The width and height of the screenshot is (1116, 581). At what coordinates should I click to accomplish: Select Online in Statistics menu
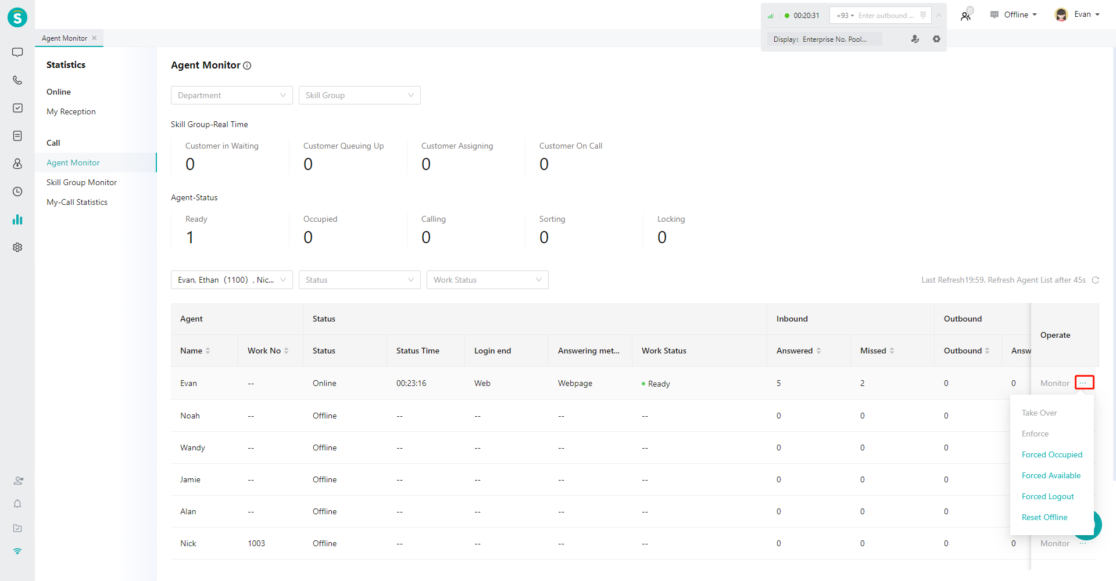coord(59,92)
